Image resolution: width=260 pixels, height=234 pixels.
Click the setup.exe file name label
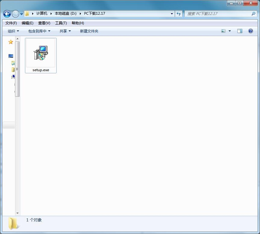click(x=41, y=70)
